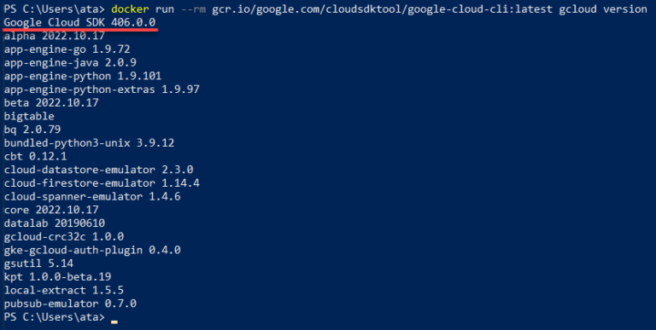Select the alpha 2022.10.17 line
The width and height of the screenshot is (656, 330).
pos(54,36)
